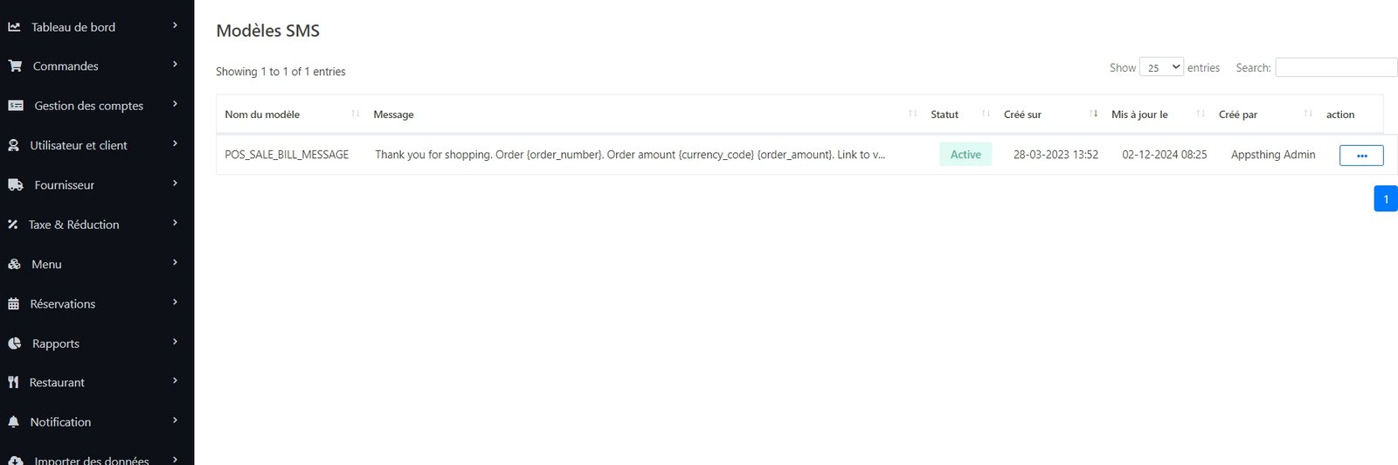Focus the Search input field
This screenshot has width=1398, height=465.
(x=1336, y=67)
